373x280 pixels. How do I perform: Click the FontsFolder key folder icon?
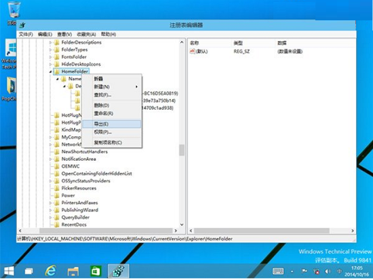[x=57, y=57]
